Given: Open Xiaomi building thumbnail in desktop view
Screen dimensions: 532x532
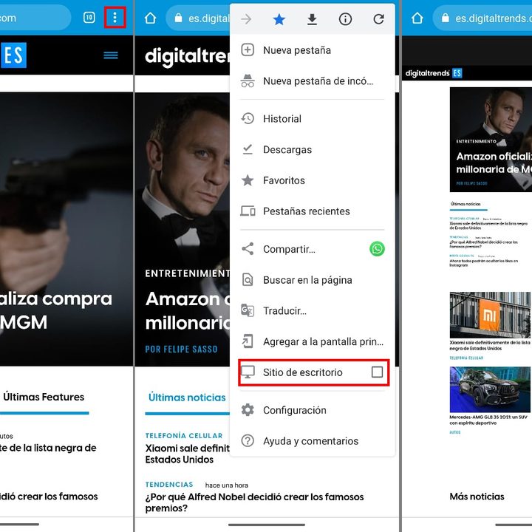Looking at the screenshot, I should [x=490, y=315].
